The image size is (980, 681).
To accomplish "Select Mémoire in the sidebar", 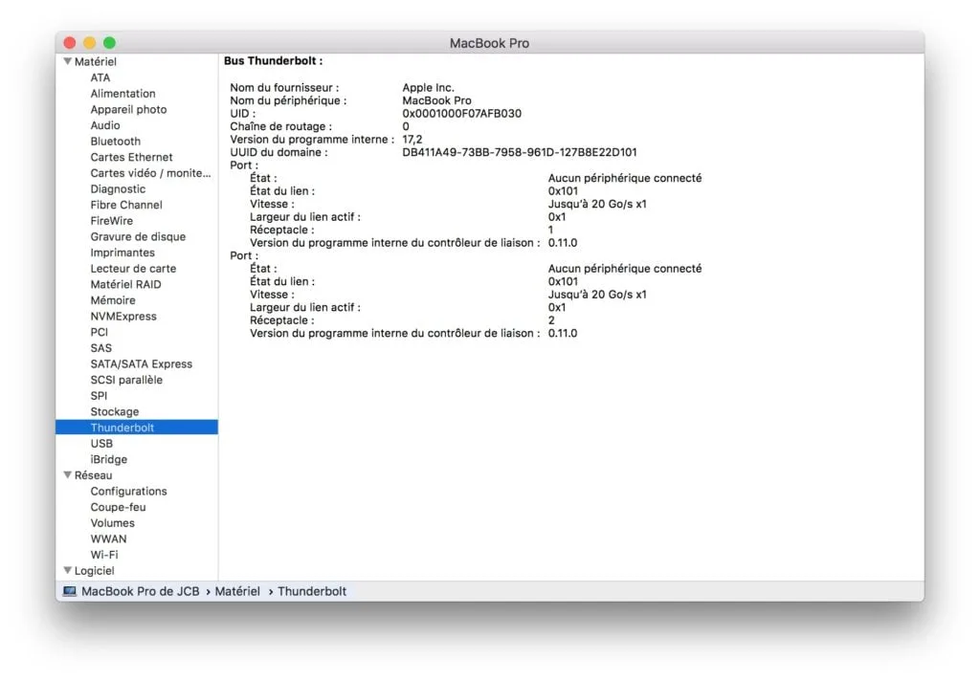I will click(x=113, y=300).
